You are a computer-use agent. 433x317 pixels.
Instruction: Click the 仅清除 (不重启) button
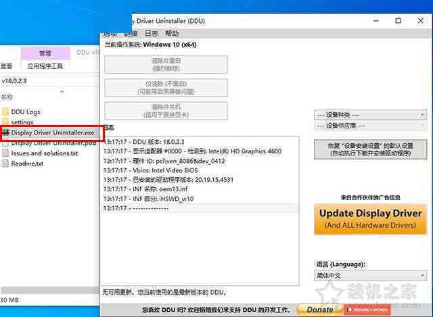pos(166,88)
